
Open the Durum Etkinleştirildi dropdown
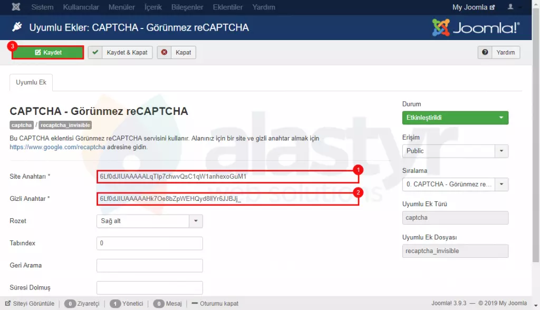click(x=455, y=118)
